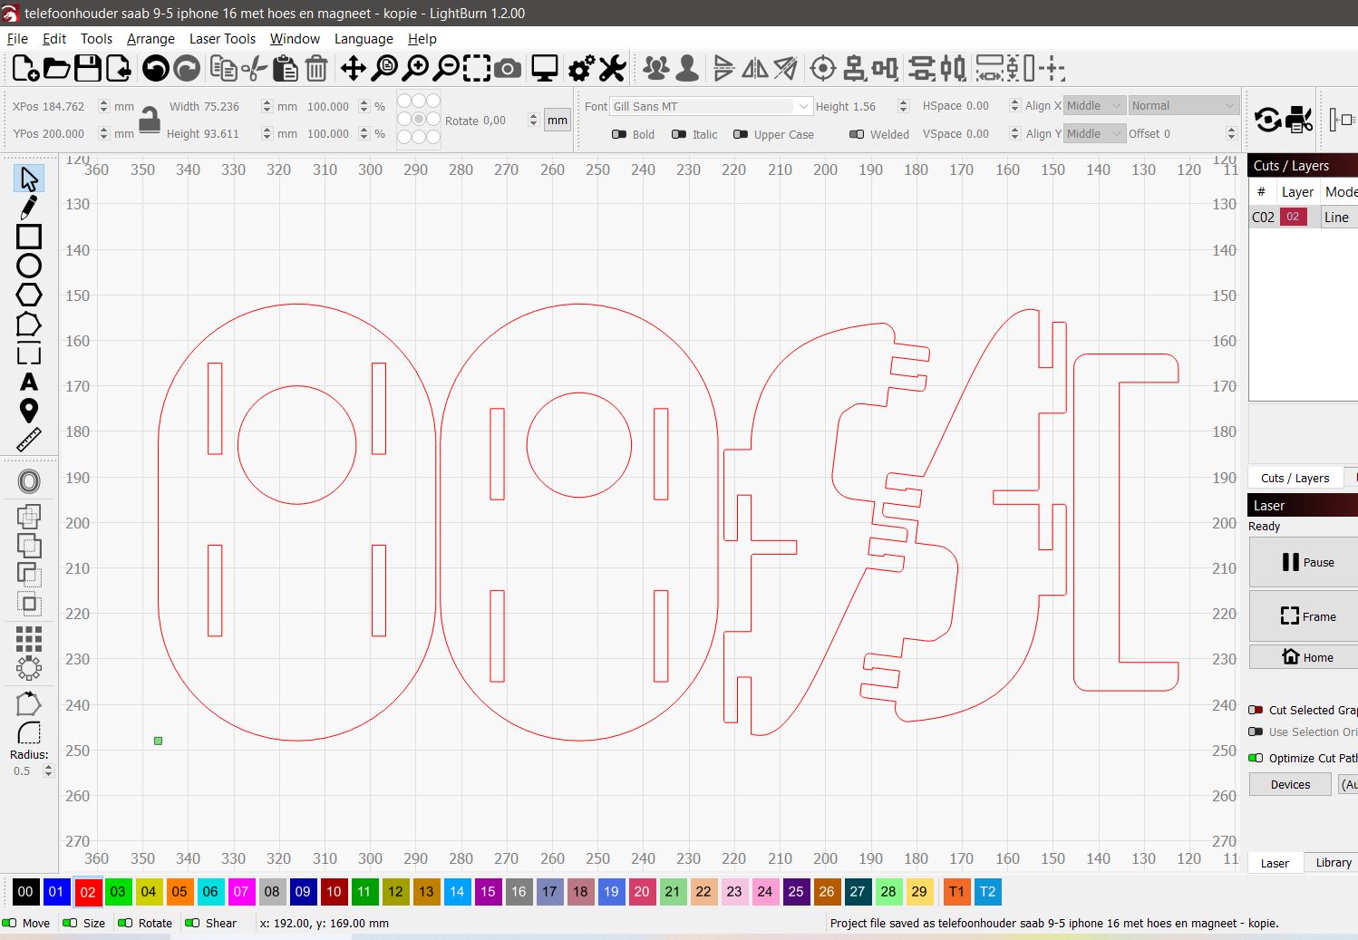1358x940 pixels.
Task: Open the File menu
Action: [x=17, y=39]
